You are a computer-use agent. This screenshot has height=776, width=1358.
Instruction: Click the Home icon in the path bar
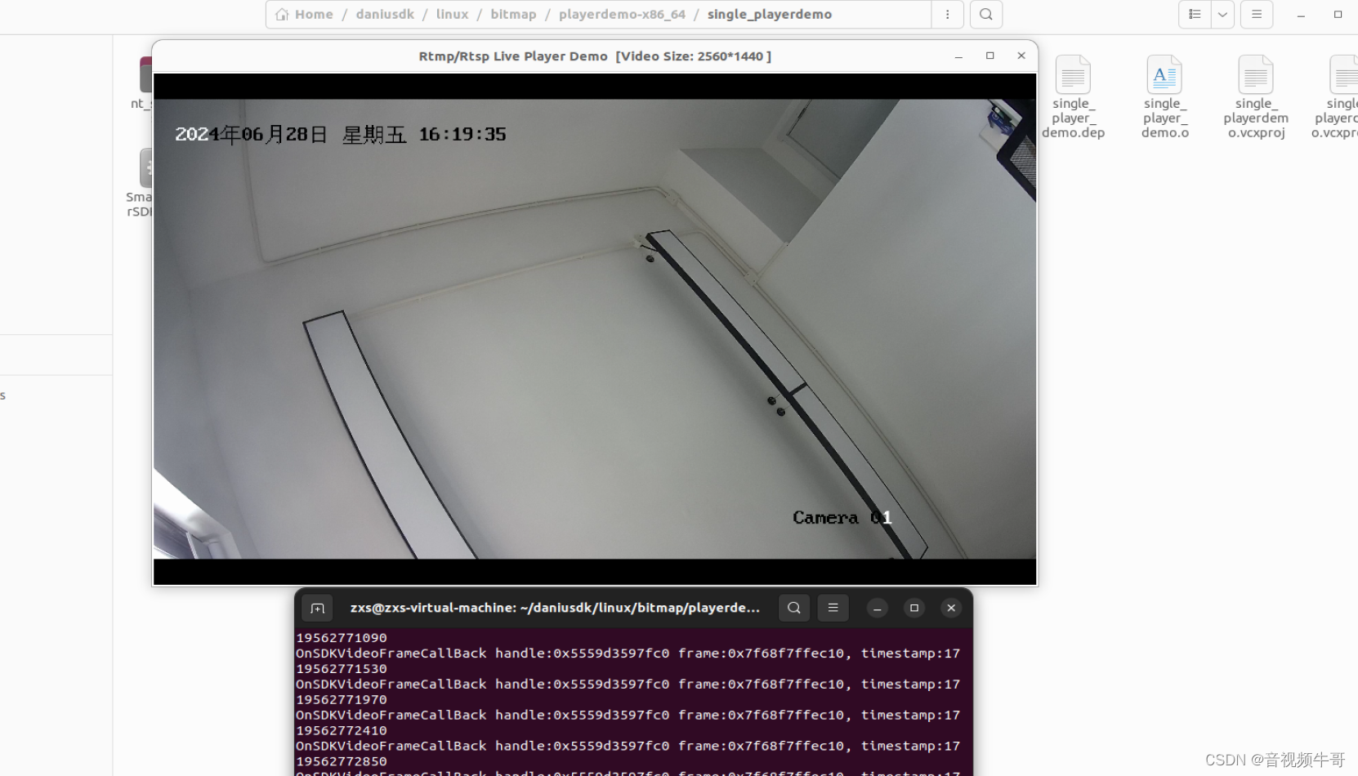tap(282, 14)
